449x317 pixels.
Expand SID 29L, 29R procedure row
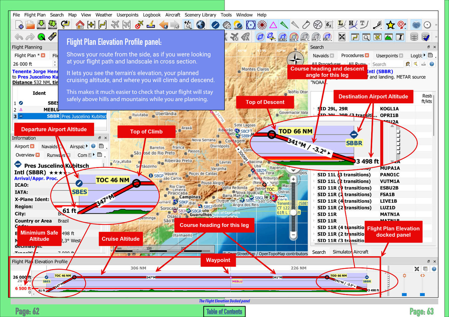pos(314,109)
